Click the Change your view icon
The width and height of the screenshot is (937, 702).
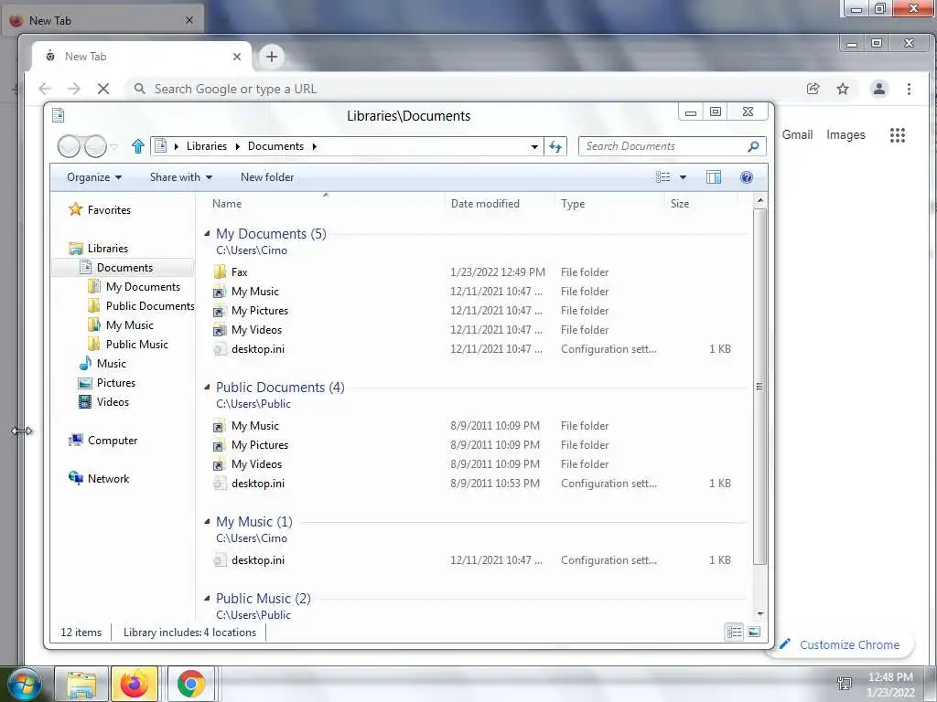click(662, 177)
